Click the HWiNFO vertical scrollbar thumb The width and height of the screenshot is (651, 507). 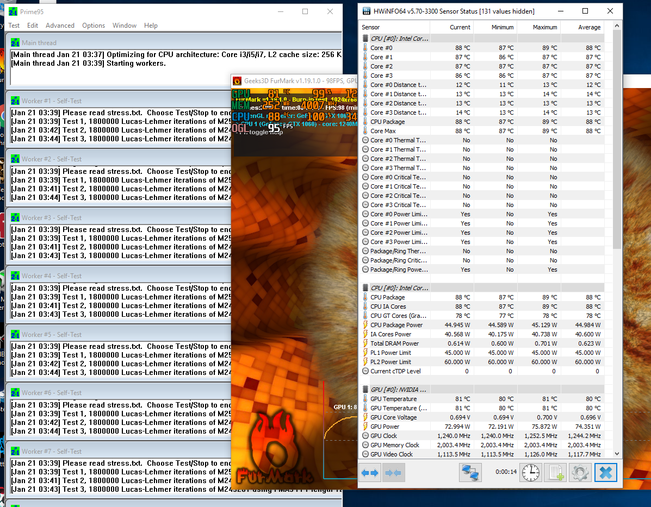tap(617, 140)
